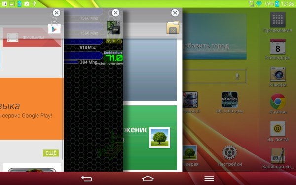Open the Галерея gallery icon on home screen
Image resolution: width=296 pixels, height=185 pixels.
(190, 152)
